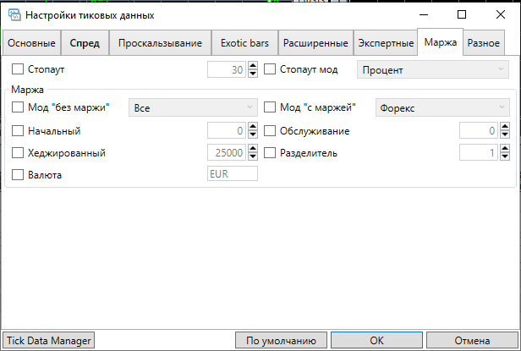Switch to the Основные tab

pos(31,43)
